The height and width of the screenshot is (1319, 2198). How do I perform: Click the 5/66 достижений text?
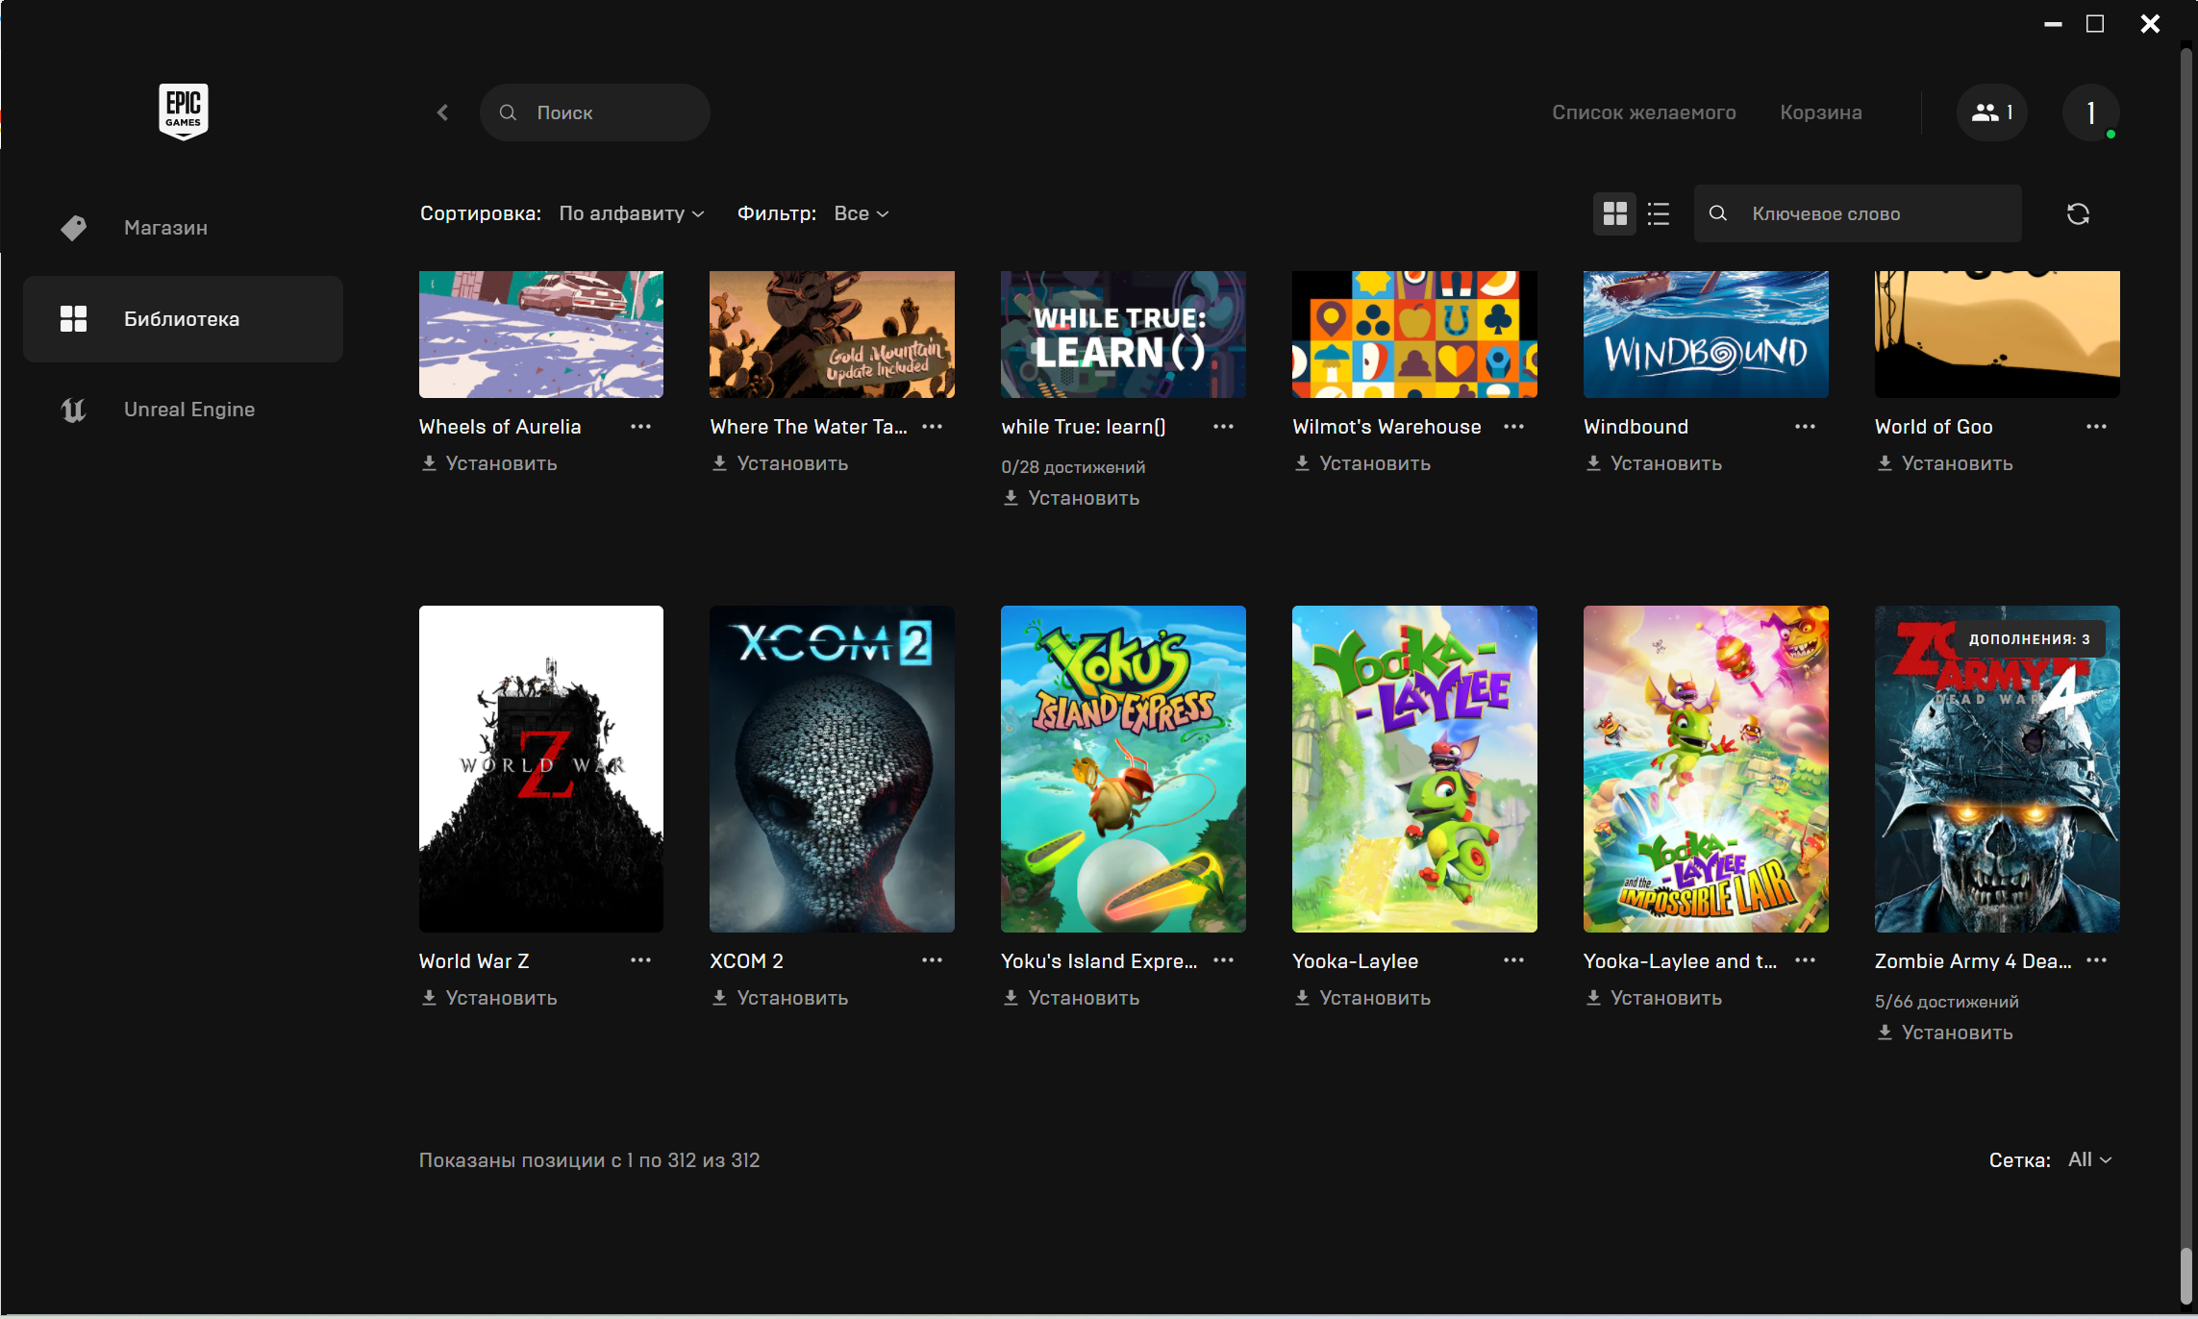pyautogui.click(x=1946, y=1002)
